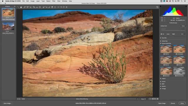Screen dimensions: 188x106
Task: Apply the Camera Standard profile thumbnail
Action: pos(166,71)
